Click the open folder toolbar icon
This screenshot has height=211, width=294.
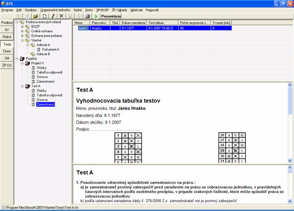36,16
